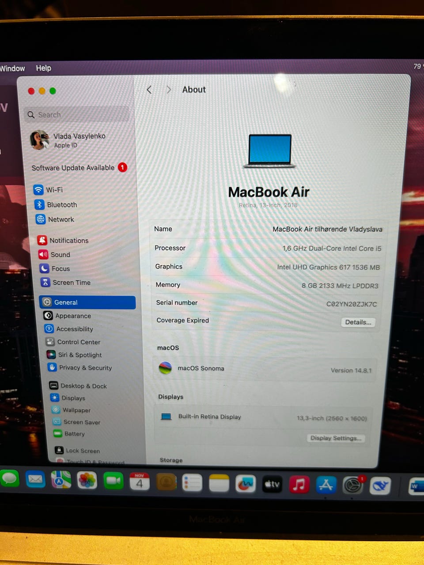
Task: Click Intel UHD Graphics 617 value
Action: (328, 267)
